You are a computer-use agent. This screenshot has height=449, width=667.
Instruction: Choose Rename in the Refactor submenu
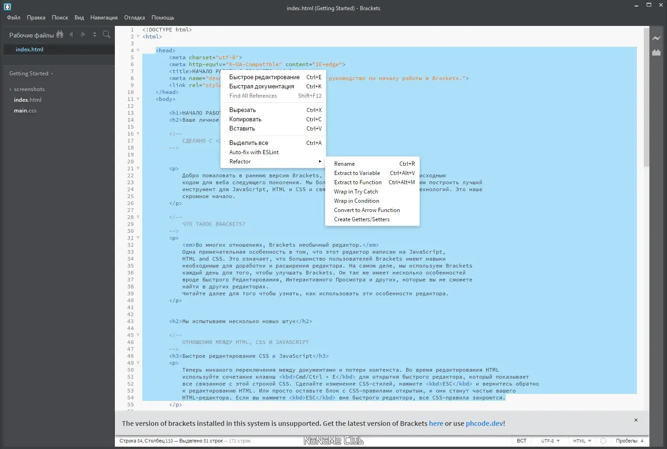(372, 164)
